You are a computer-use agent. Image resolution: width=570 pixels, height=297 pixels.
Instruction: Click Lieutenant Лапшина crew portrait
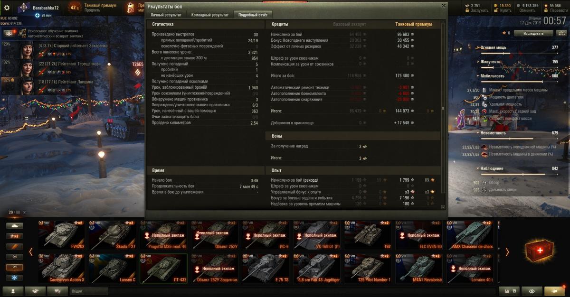pos(26,86)
